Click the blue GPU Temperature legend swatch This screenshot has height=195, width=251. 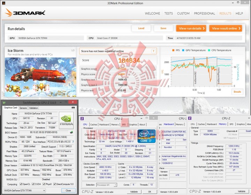183,50
